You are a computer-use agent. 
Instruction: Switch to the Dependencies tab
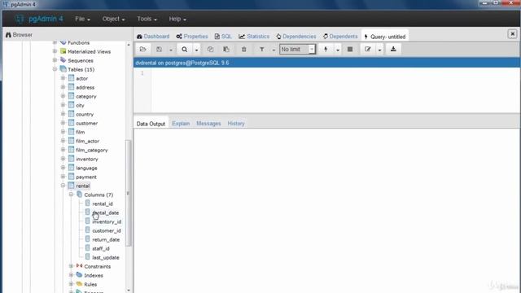click(x=296, y=36)
